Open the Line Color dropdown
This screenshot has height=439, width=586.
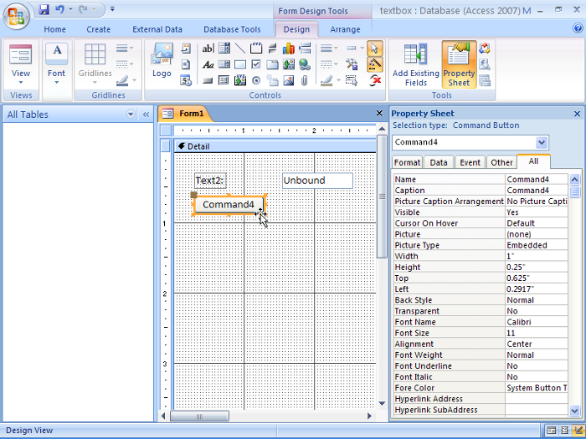pos(331,80)
